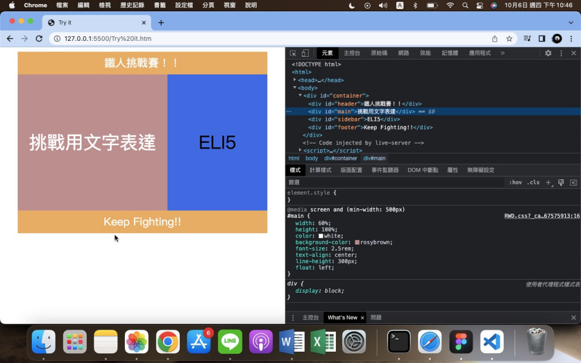The image size is (581, 363).
Task: Reload the page with the refresh icon
Action: (39, 39)
